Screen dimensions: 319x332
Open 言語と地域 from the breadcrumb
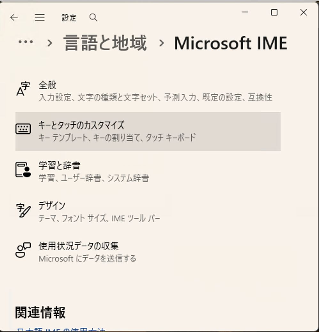105,43
